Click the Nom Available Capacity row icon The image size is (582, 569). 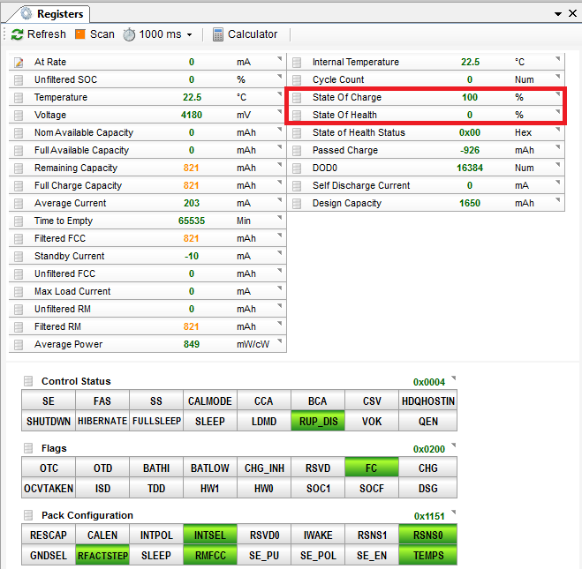coord(19,133)
